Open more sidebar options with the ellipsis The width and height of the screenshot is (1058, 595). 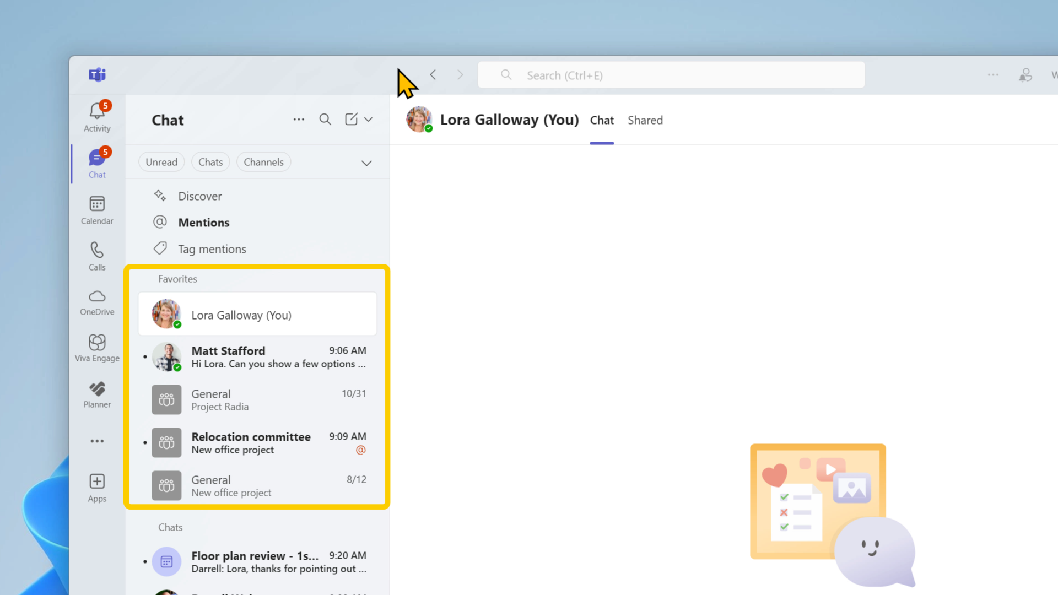click(96, 441)
